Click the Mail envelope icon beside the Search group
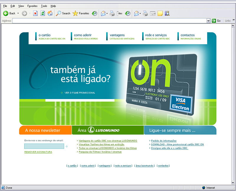This screenshot has height=191, width=236. pos(103,13)
